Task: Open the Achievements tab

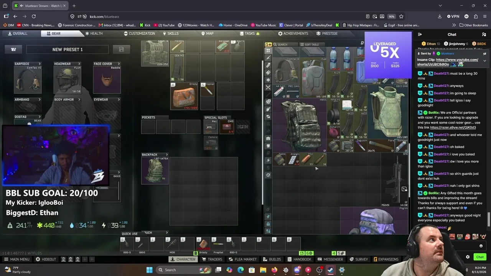Action: pos(293,33)
